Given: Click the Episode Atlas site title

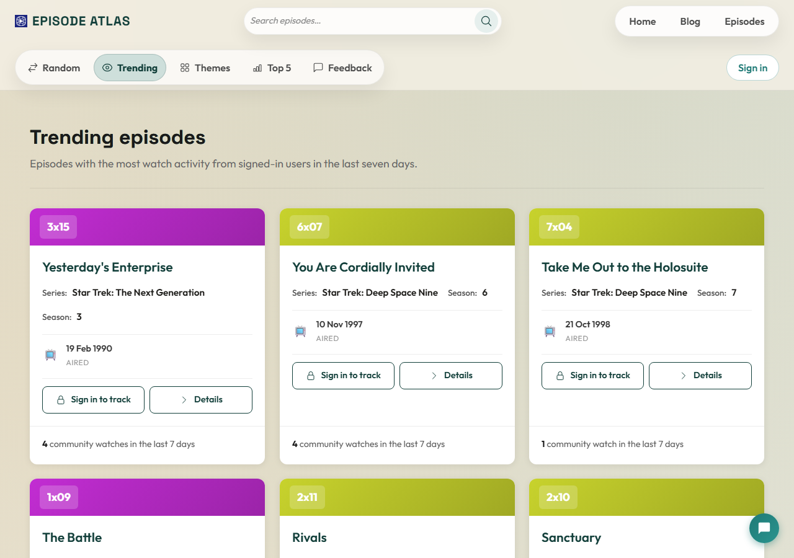Looking at the screenshot, I should pyautogui.click(x=81, y=21).
